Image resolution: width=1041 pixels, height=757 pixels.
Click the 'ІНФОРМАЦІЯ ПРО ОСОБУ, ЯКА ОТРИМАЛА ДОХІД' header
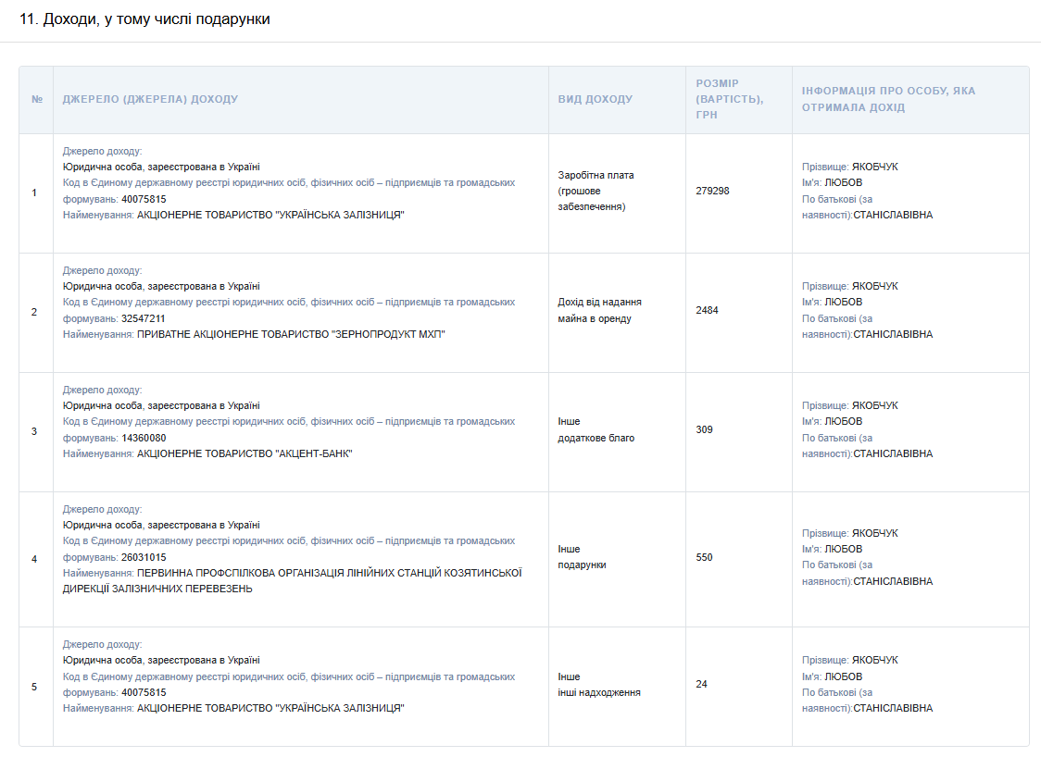[888, 99]
